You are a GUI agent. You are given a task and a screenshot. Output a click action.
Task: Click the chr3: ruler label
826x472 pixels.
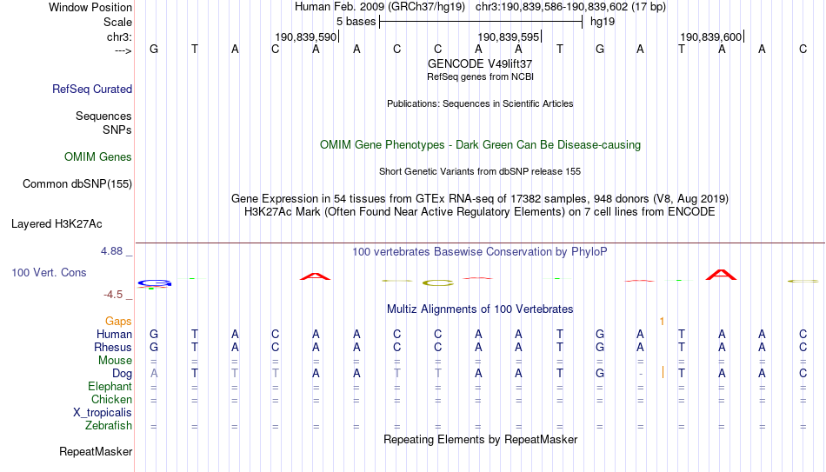pyautogui.click(x=120, y=37)
